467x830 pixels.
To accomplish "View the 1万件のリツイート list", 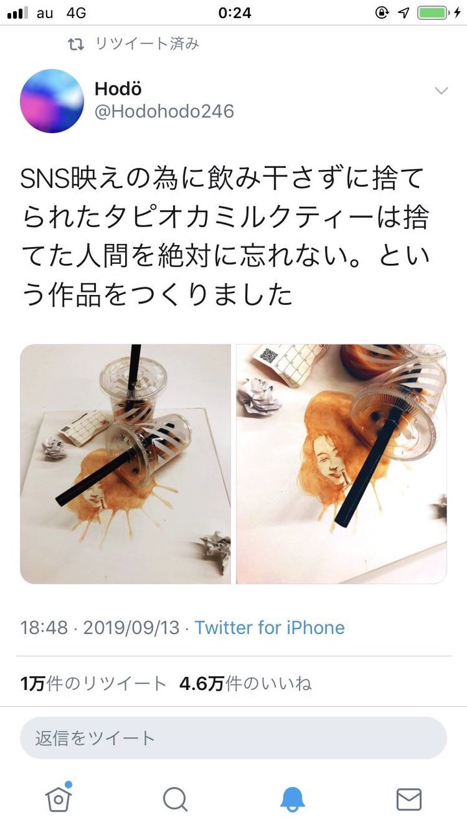I will click(x=93, y=683).
